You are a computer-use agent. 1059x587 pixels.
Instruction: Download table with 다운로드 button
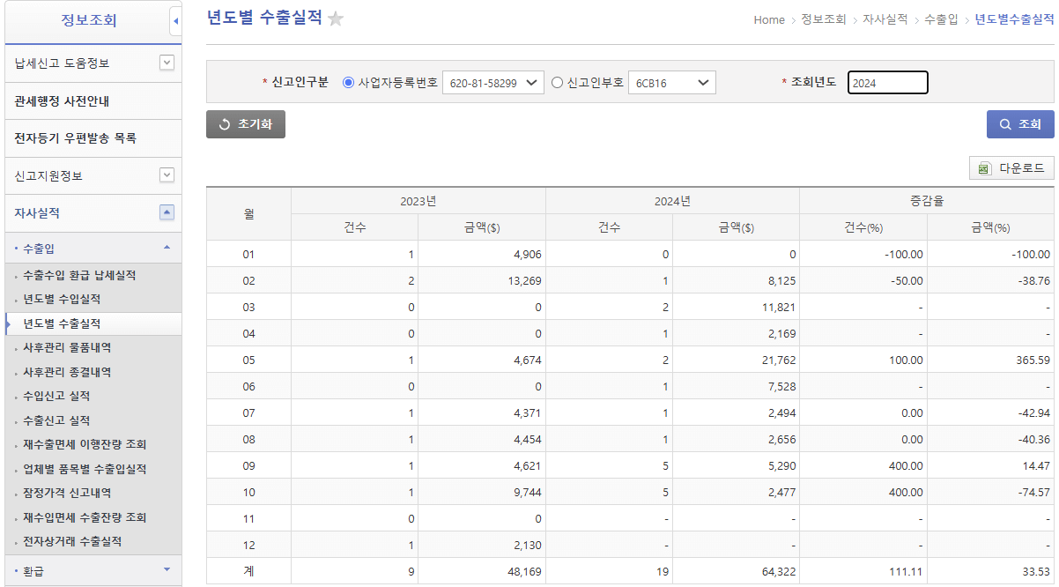(1012, 168)
